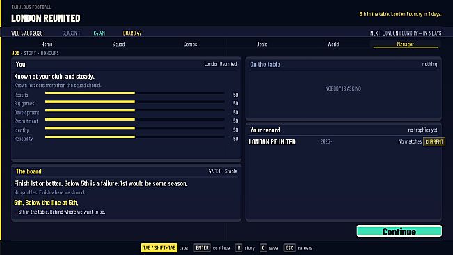Click the 'NOBODY IS ASKING' message
This screenshot has width=453, height=255.
[x=343, y=88]
